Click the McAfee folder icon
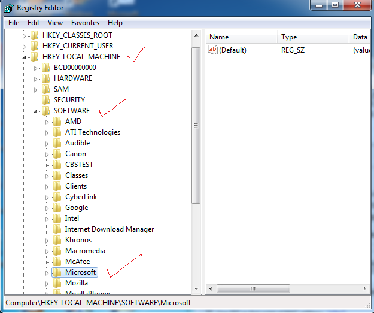 (57, 262)
